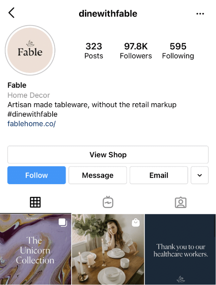Screen dimensions: 216x285
Task: Tap View Shop
Action: (x=108, y=155)
